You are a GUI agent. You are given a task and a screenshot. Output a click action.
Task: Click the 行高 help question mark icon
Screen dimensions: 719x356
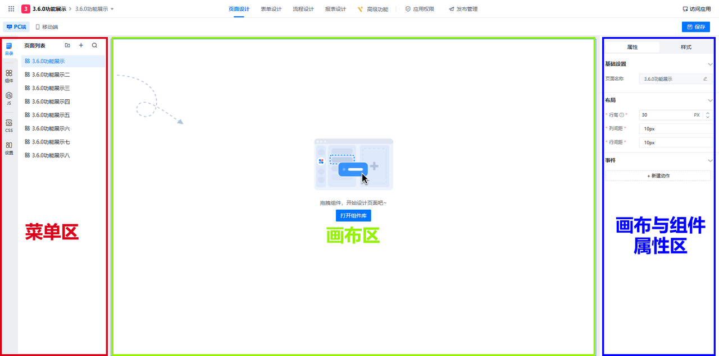621,115
